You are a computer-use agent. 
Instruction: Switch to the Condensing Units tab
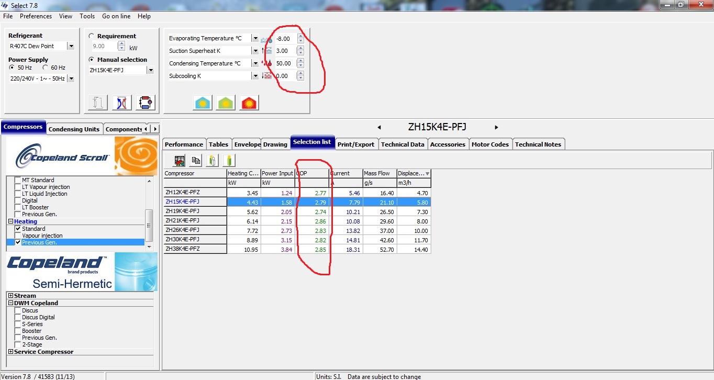(x=74, y=129)
